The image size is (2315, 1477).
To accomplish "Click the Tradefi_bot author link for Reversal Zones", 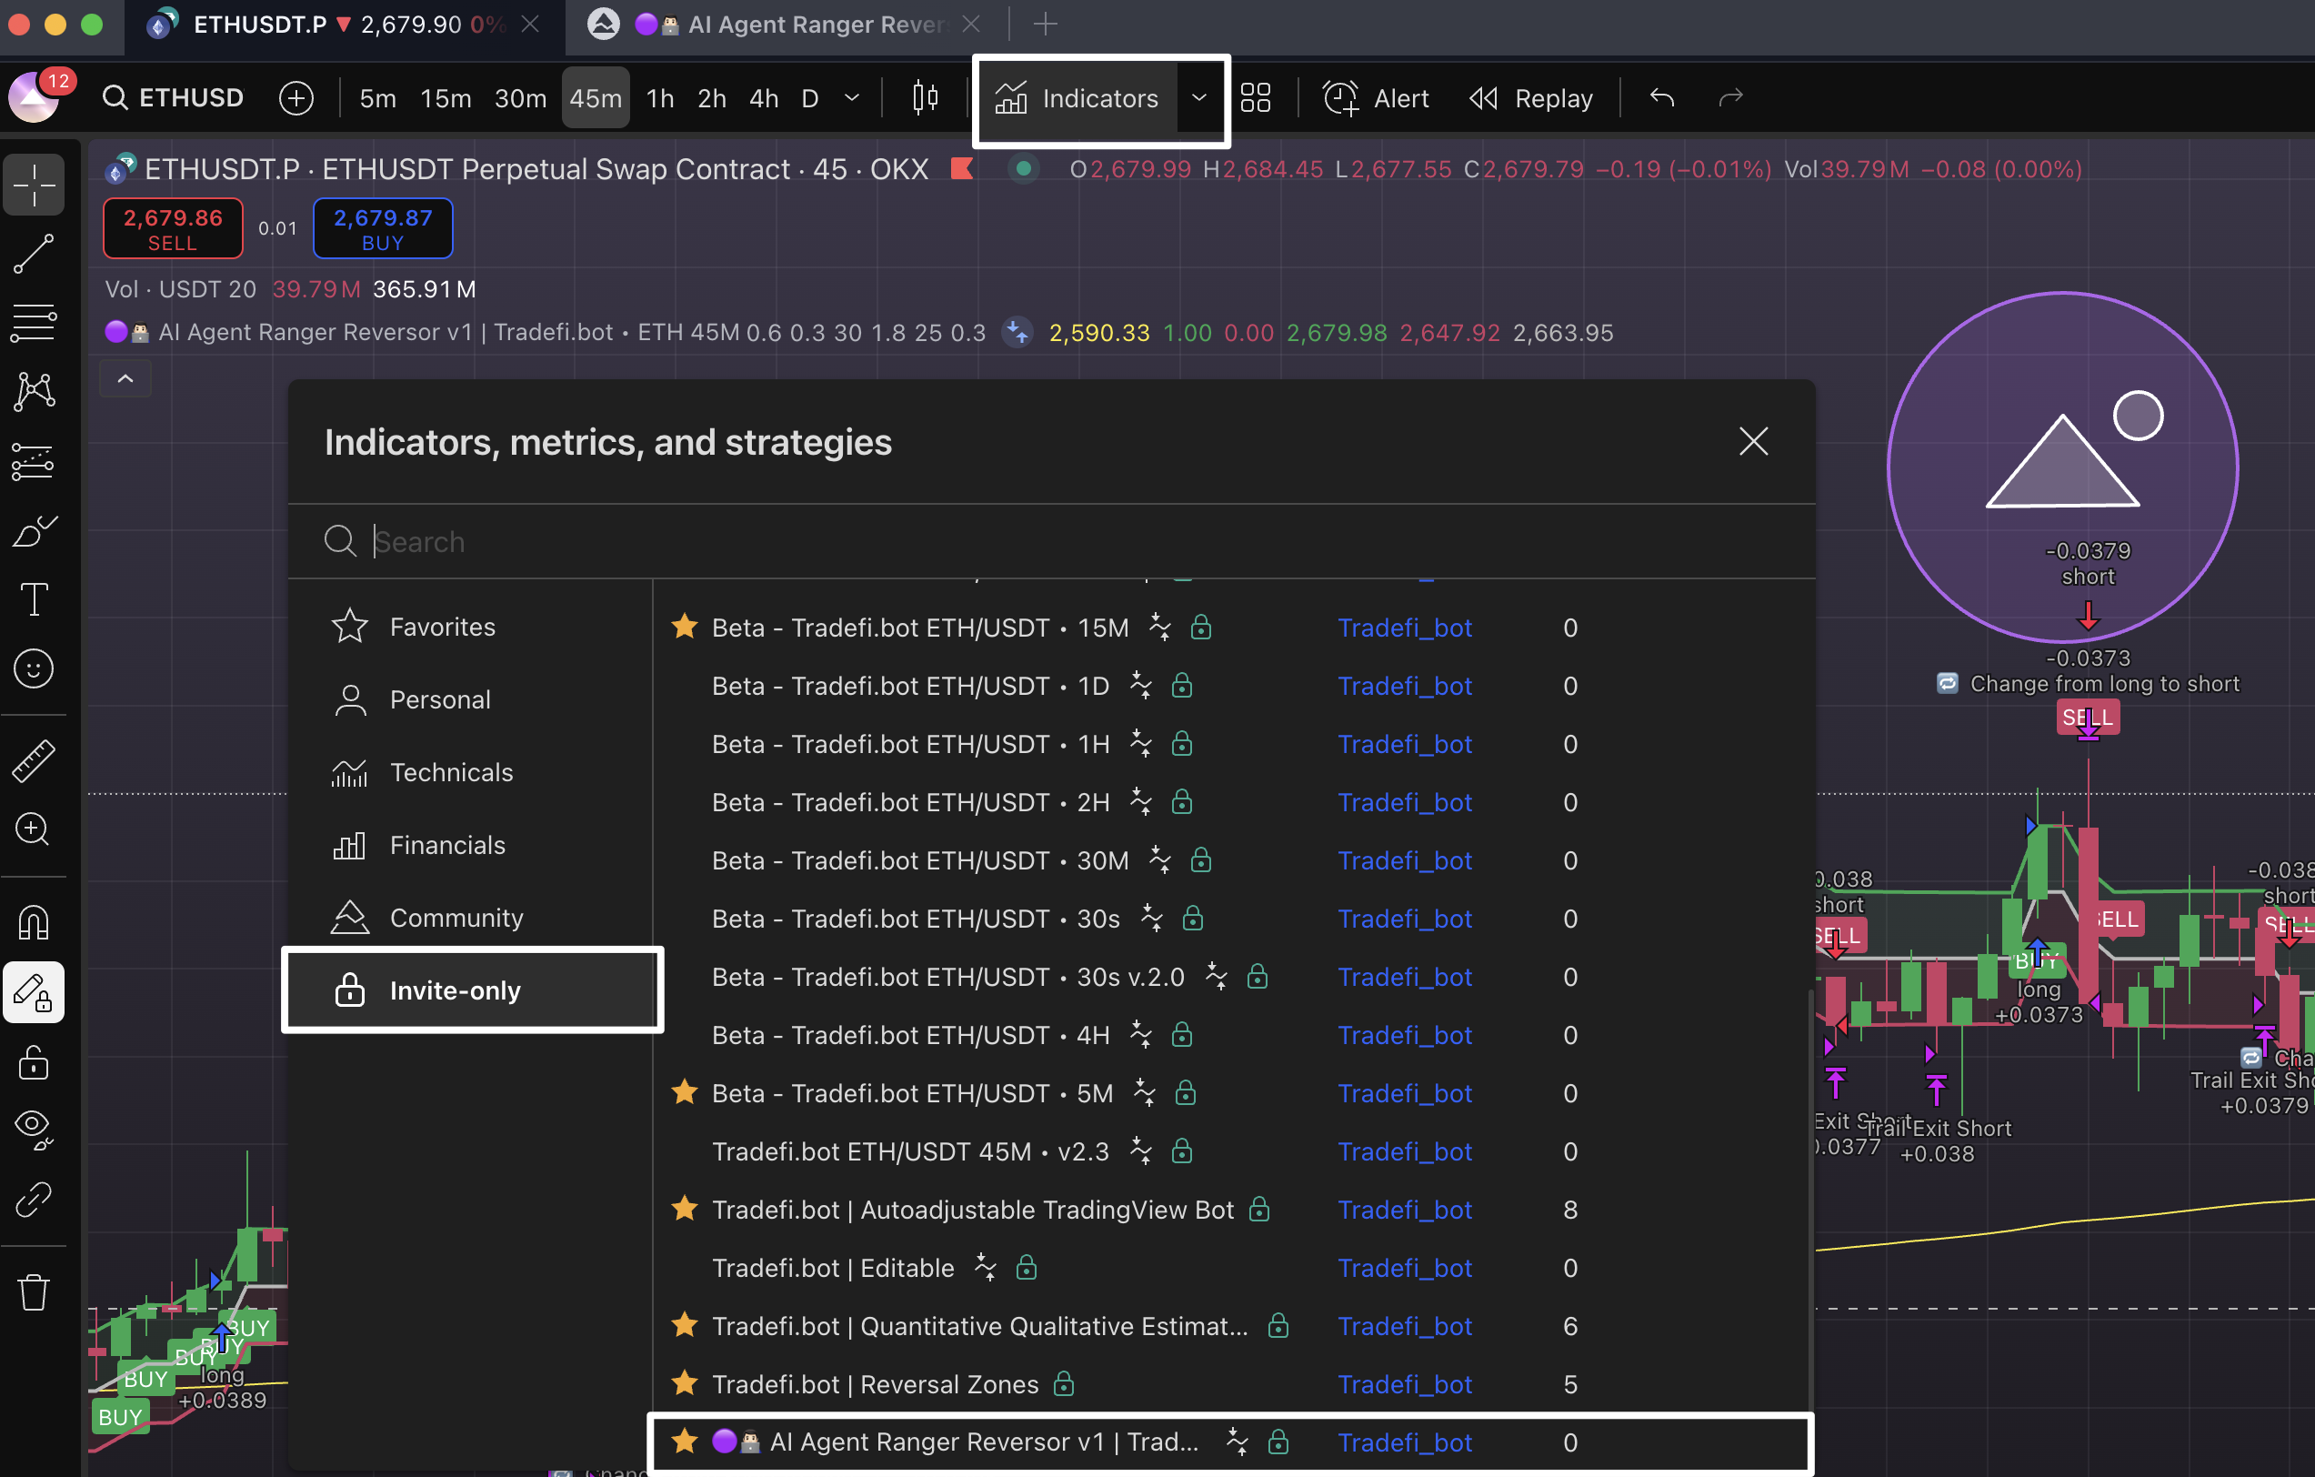I will [1404, 1383].
